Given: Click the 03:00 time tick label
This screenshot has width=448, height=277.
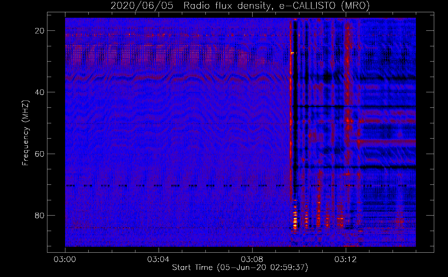Looking at the screenshot, I should coord(65,260).
